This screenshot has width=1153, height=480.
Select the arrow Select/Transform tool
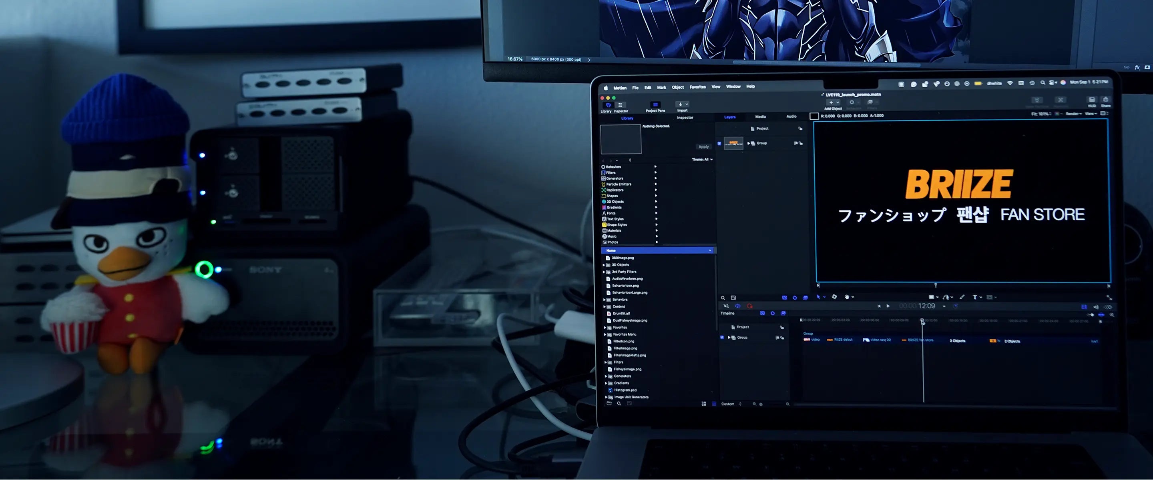(x=819, y=297)
